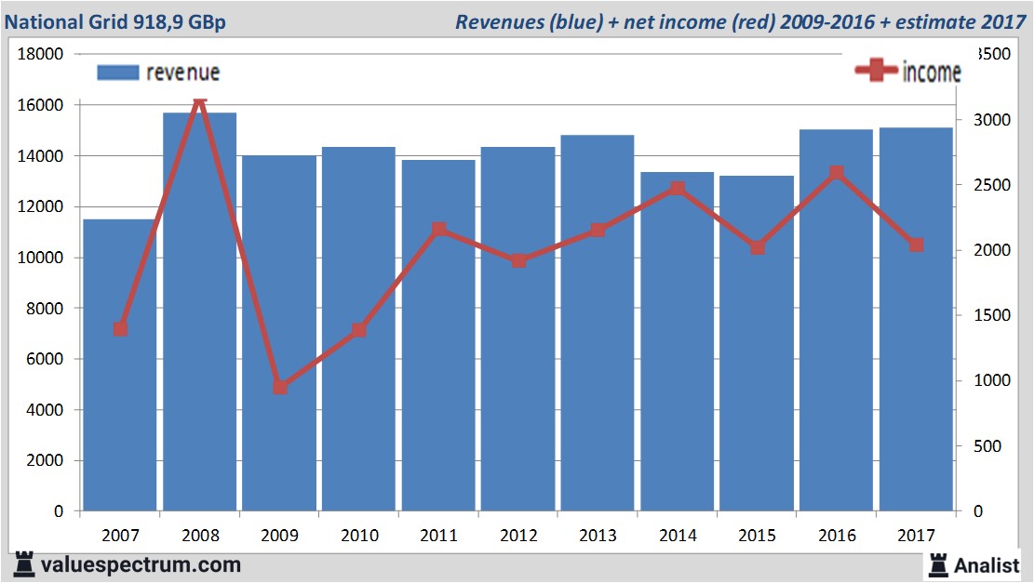Image resolution: width=1034 pixels, height=583 pixels.
Task: Select the 2012 revenue bar
Action: pyautogui.click(x=517, y=329)
